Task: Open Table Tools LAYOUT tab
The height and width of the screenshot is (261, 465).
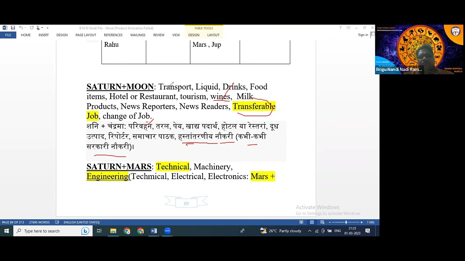Action: [213, 35]
